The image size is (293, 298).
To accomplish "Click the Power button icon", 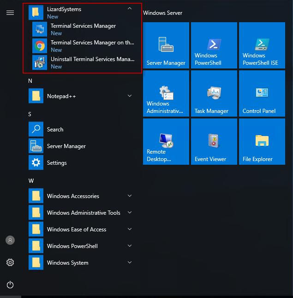I will [10, 285].
